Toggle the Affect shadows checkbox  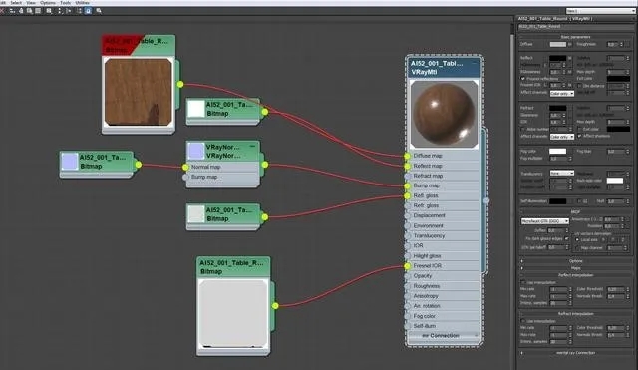click(x=580, y=136)
